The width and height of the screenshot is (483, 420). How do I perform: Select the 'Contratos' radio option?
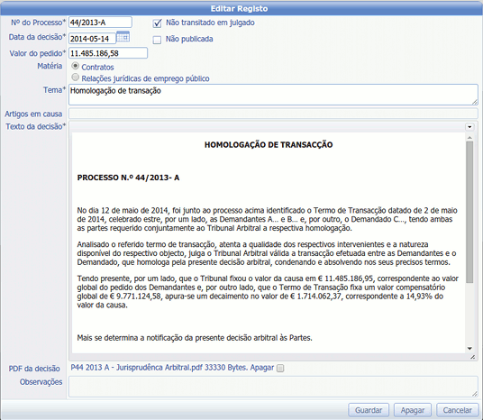pos(75,66)
